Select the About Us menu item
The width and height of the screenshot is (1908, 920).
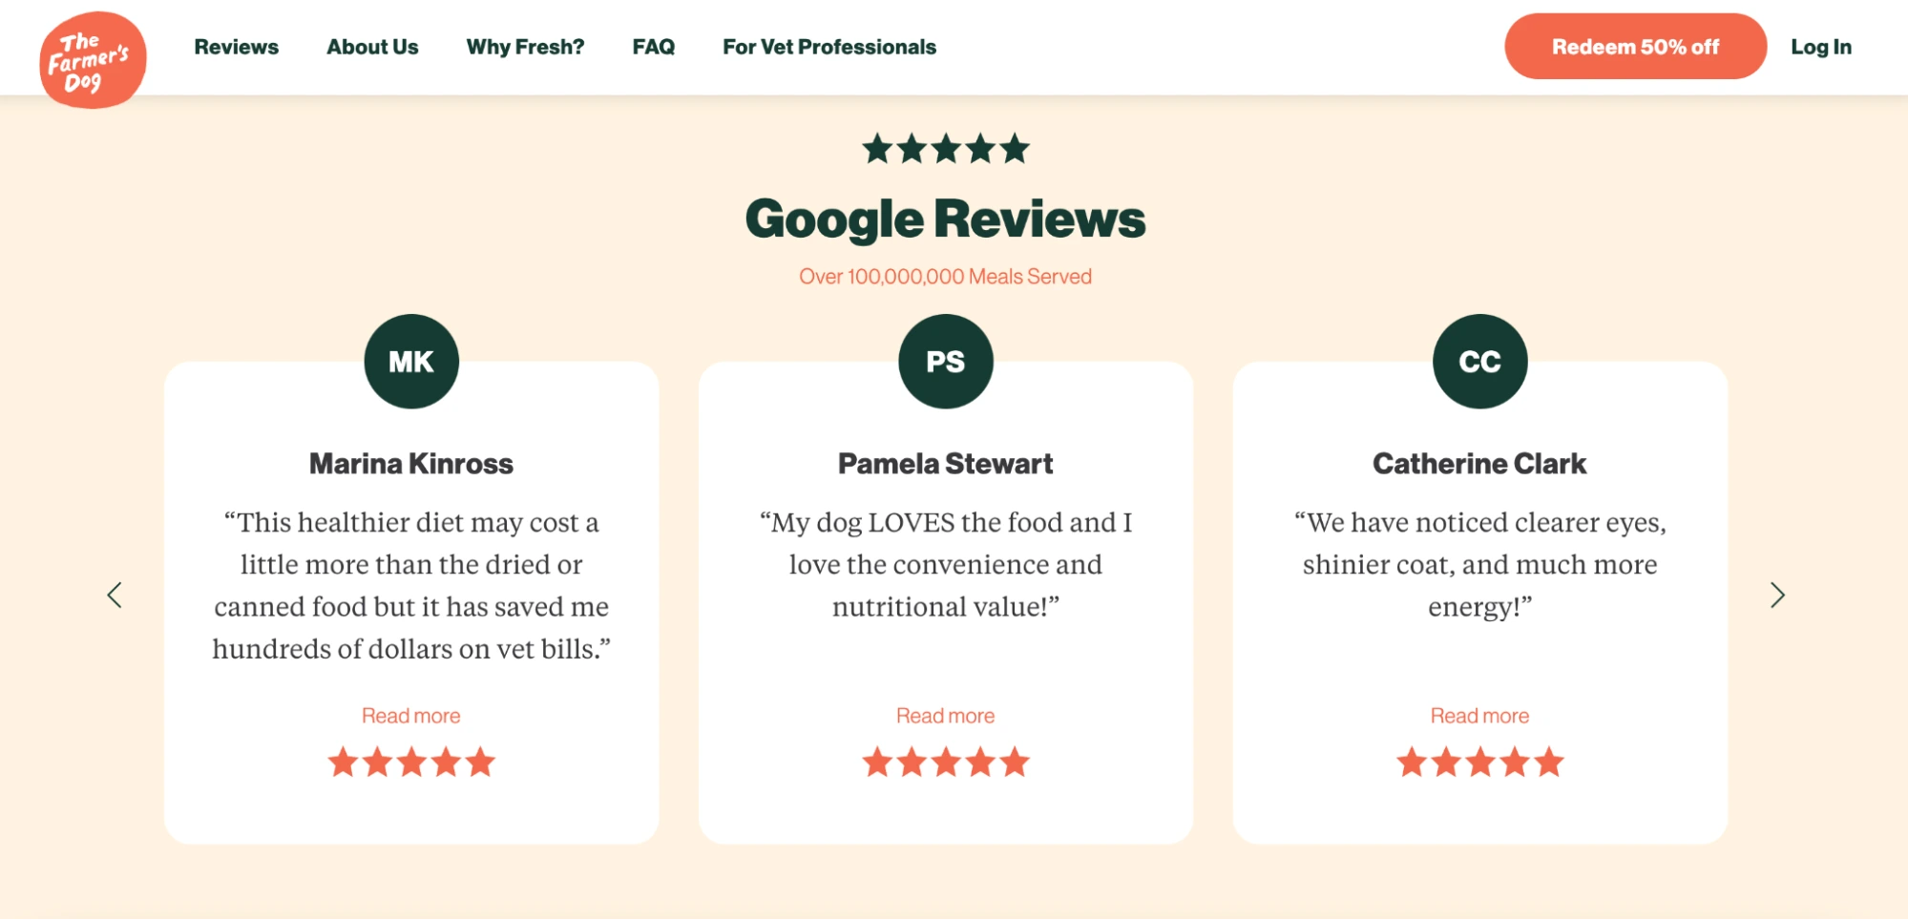[x=372, y=46]
